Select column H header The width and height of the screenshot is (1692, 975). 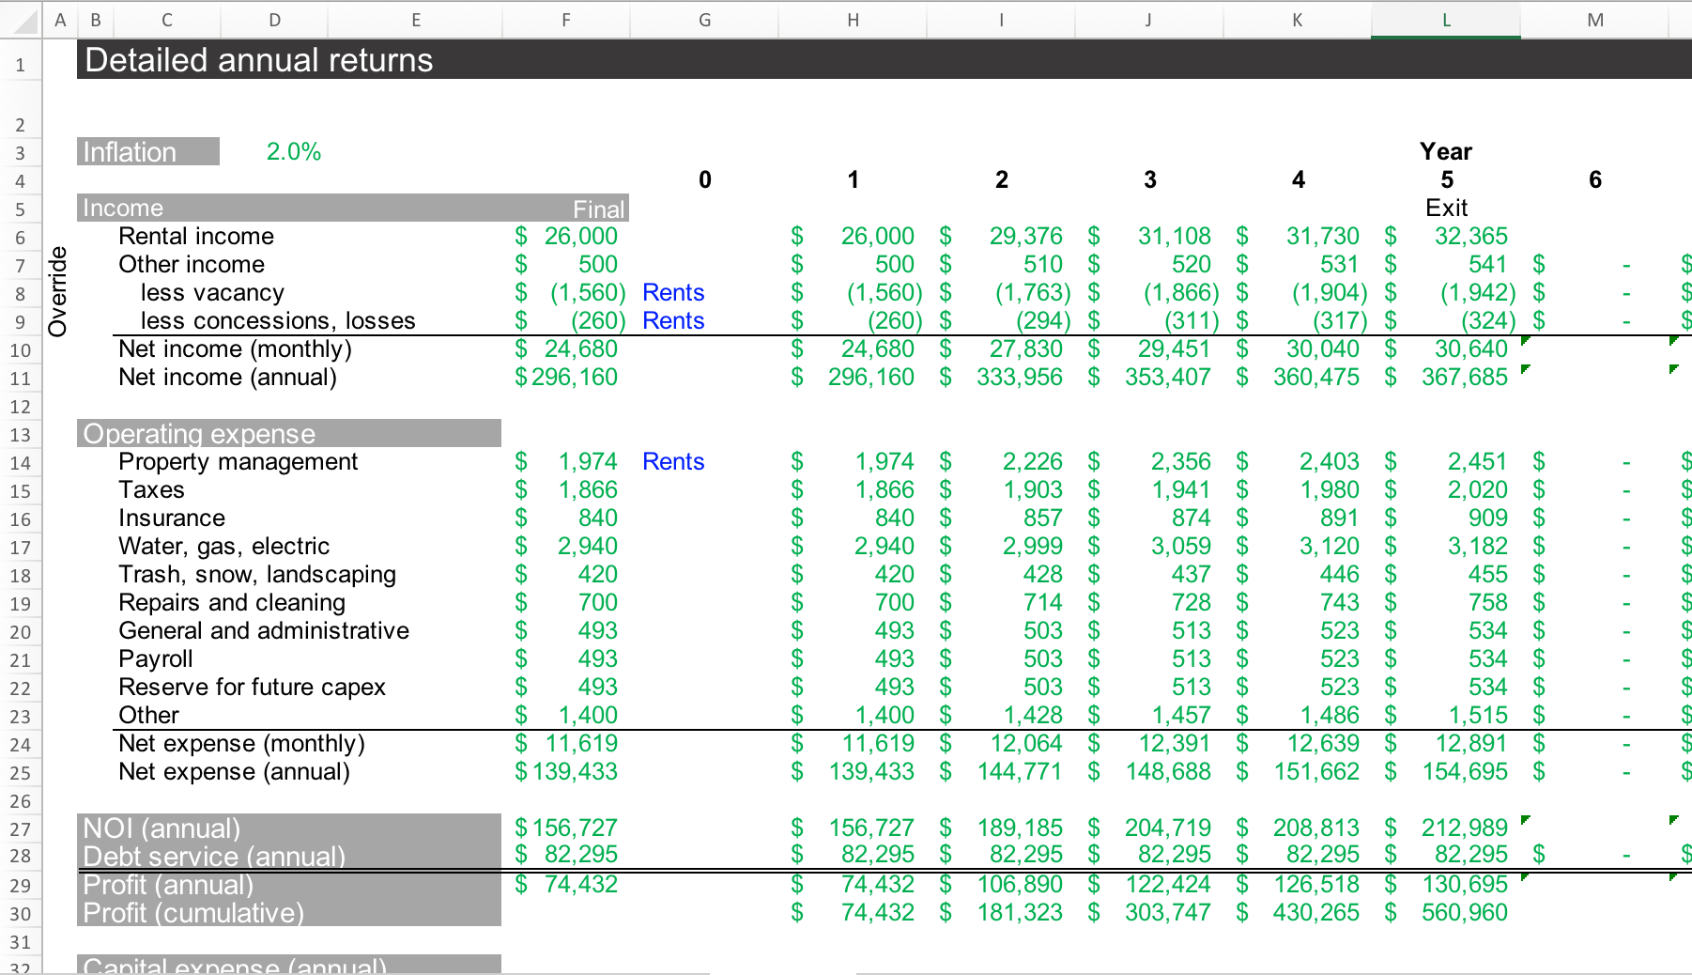coord(853,20)
